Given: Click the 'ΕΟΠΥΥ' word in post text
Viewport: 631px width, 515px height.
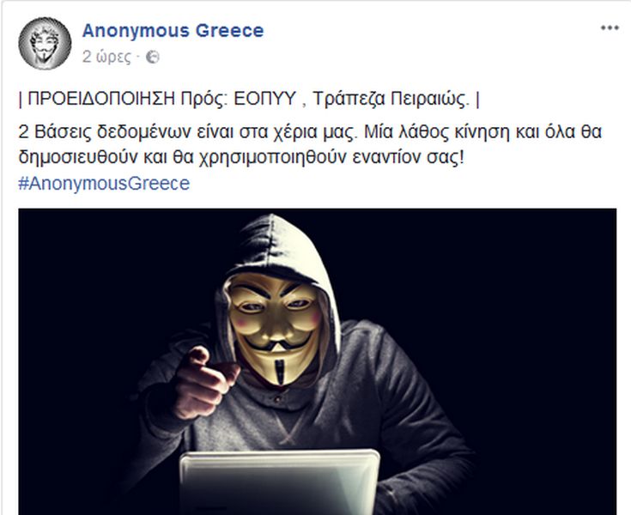Looking at the screenshot, I should pos(264,99).
